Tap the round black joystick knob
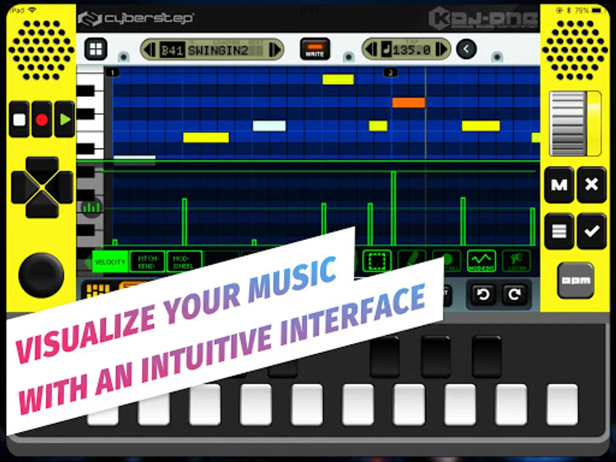 pyautogui.click(x=41, y=275)
